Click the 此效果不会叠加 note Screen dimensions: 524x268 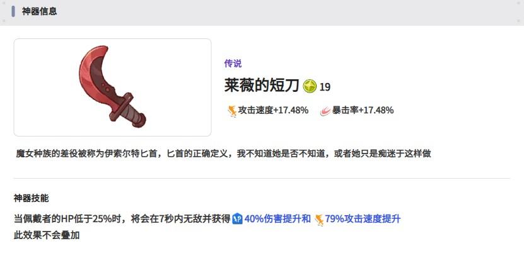coord(47,235)
